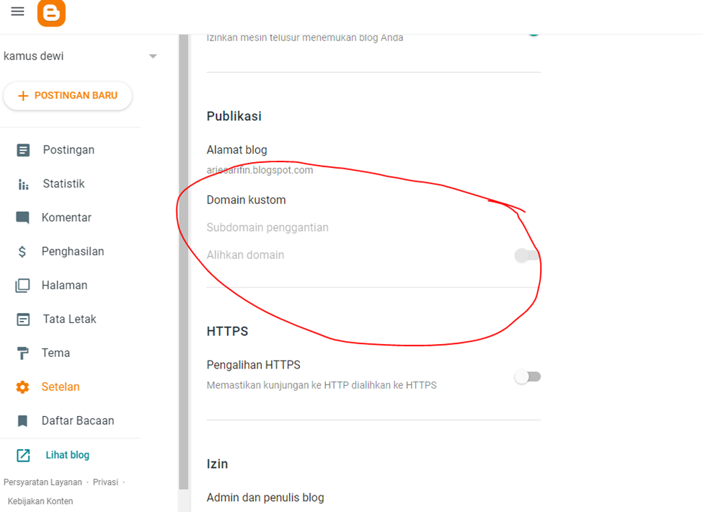Open the Tema theme section
The image size is (703, 512).
click(56, 353)
